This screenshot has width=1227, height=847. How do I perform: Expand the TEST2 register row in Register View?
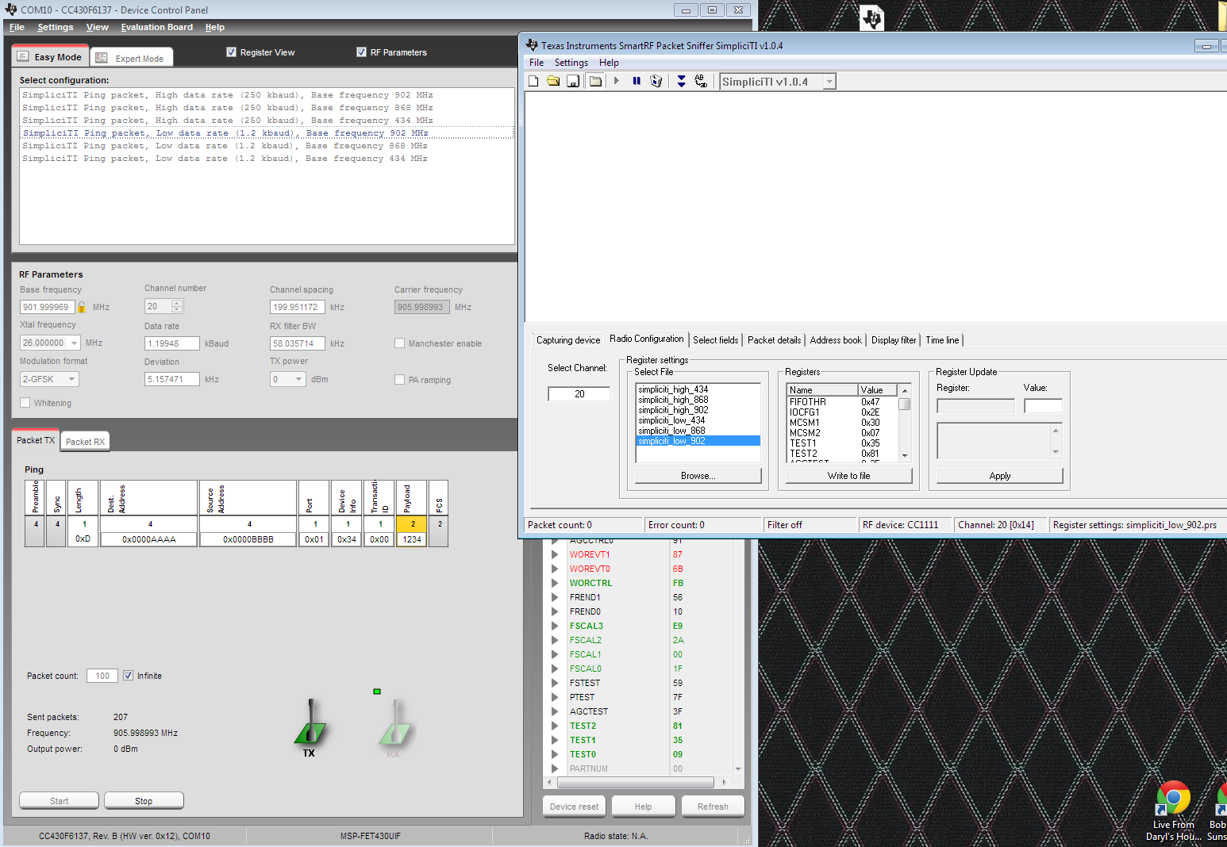[555, 726]
